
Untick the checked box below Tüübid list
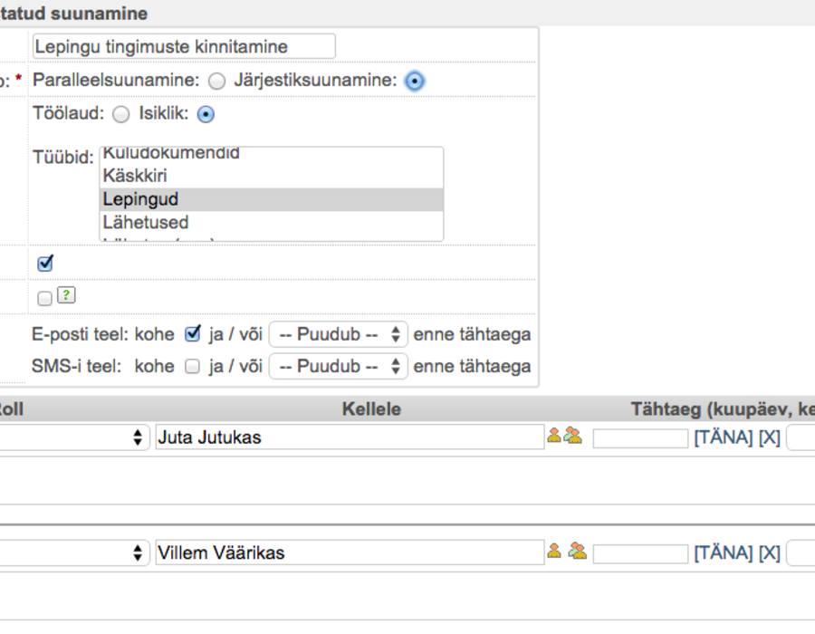(45, 264)
